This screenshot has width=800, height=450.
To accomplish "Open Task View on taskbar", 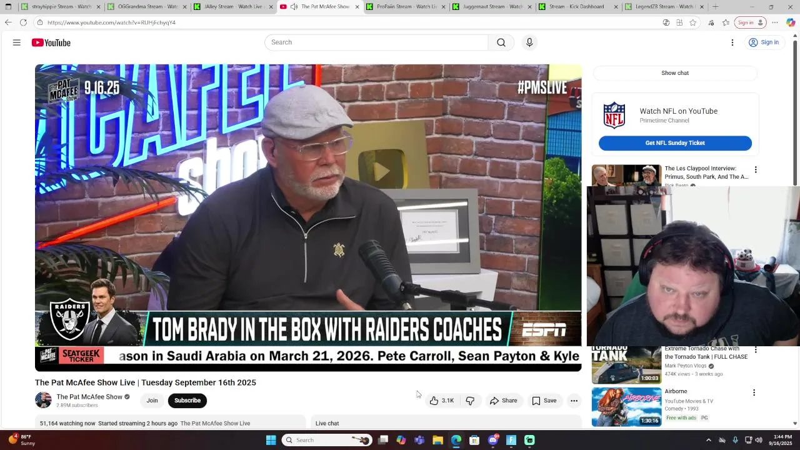I will pyautogui.click(x=383, y=440).
